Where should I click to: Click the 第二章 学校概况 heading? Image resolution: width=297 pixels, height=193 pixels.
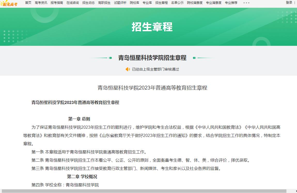click(82, 177)
